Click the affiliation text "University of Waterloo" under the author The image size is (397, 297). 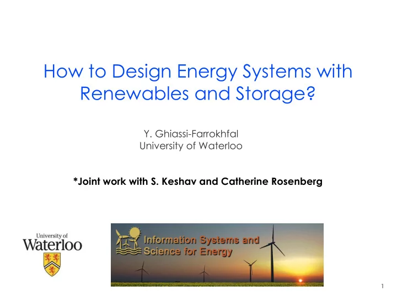pyautogui.click(x=191, y=146)
